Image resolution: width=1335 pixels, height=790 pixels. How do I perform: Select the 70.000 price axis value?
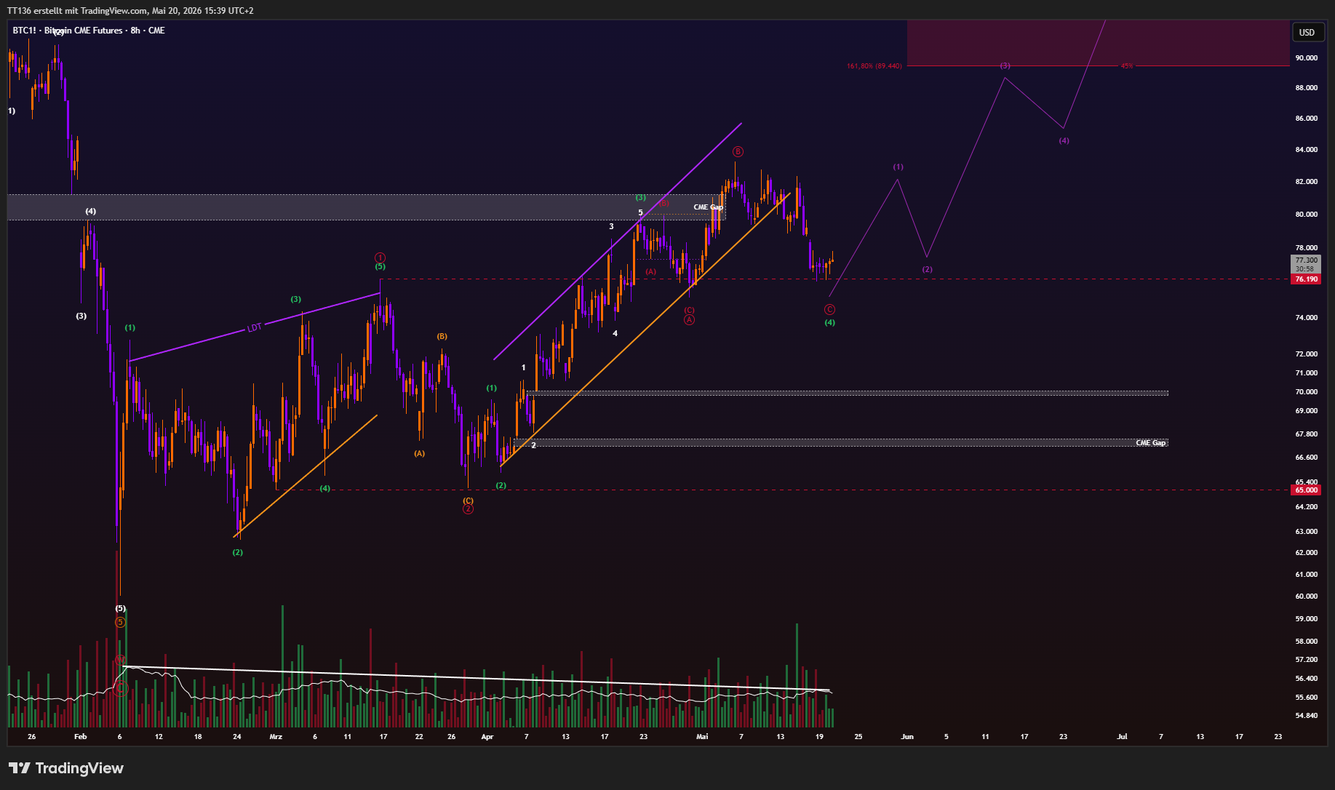(x=1306, y=392)
